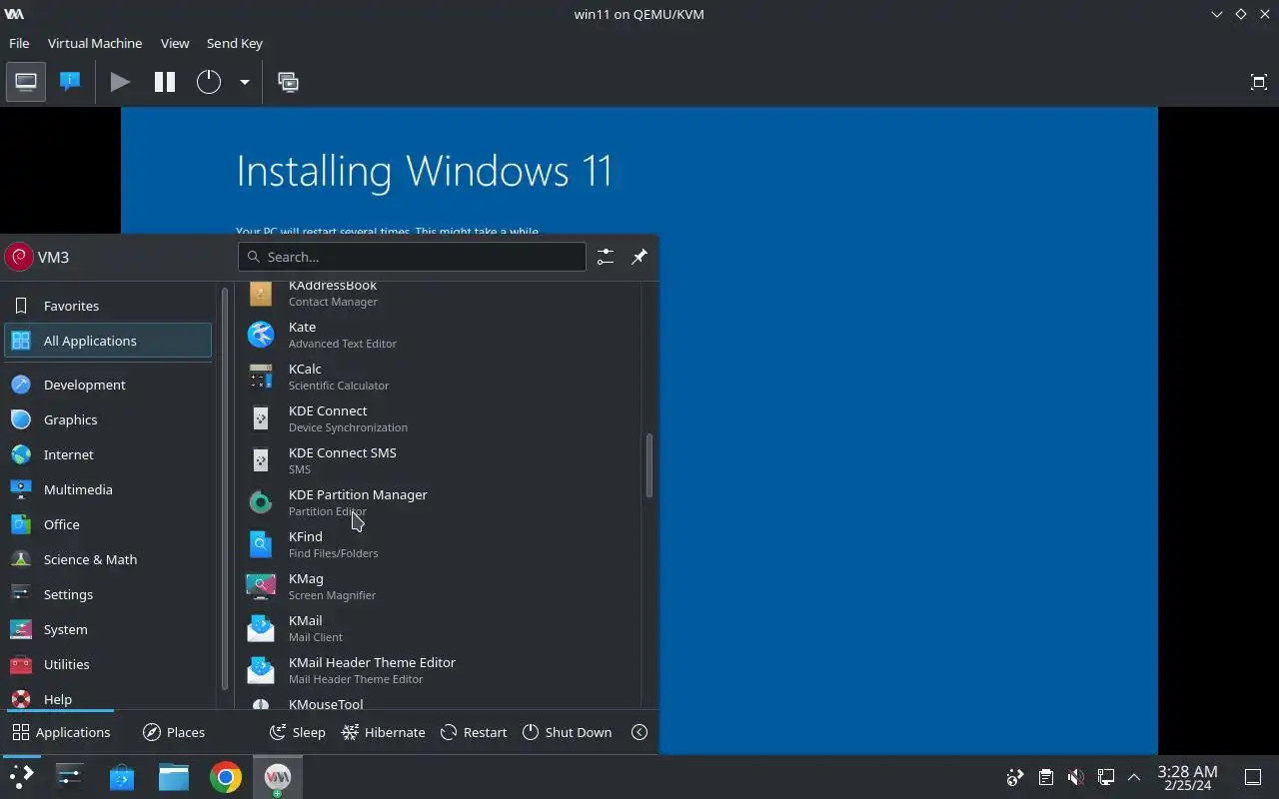Image resolution: width=1279 pixels, height=799 pixels.
Task: Click the show desktop button
Action: (x=1253, y=777)
